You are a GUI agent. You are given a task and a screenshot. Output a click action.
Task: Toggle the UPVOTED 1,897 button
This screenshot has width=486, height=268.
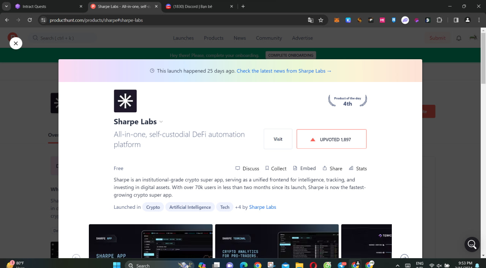(331, 139)
